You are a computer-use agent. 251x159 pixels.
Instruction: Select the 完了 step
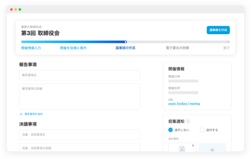(226, 48)
